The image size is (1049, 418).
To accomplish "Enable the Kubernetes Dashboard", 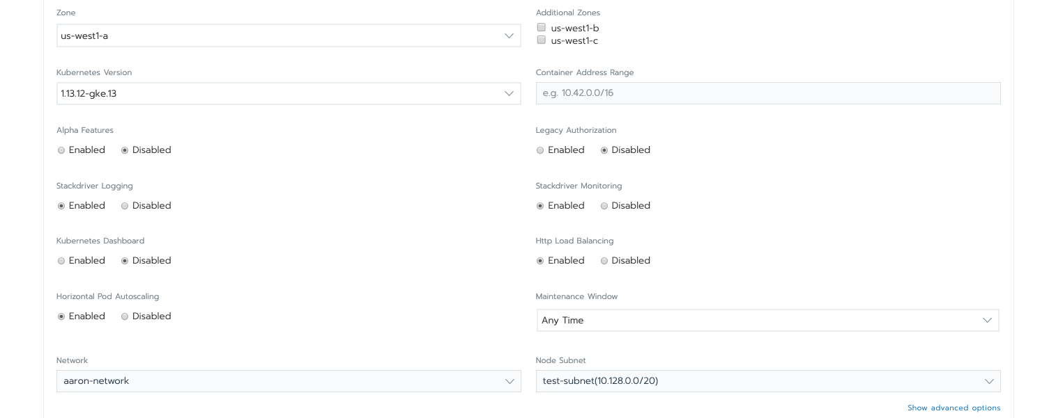I will (x=61, y=261).
